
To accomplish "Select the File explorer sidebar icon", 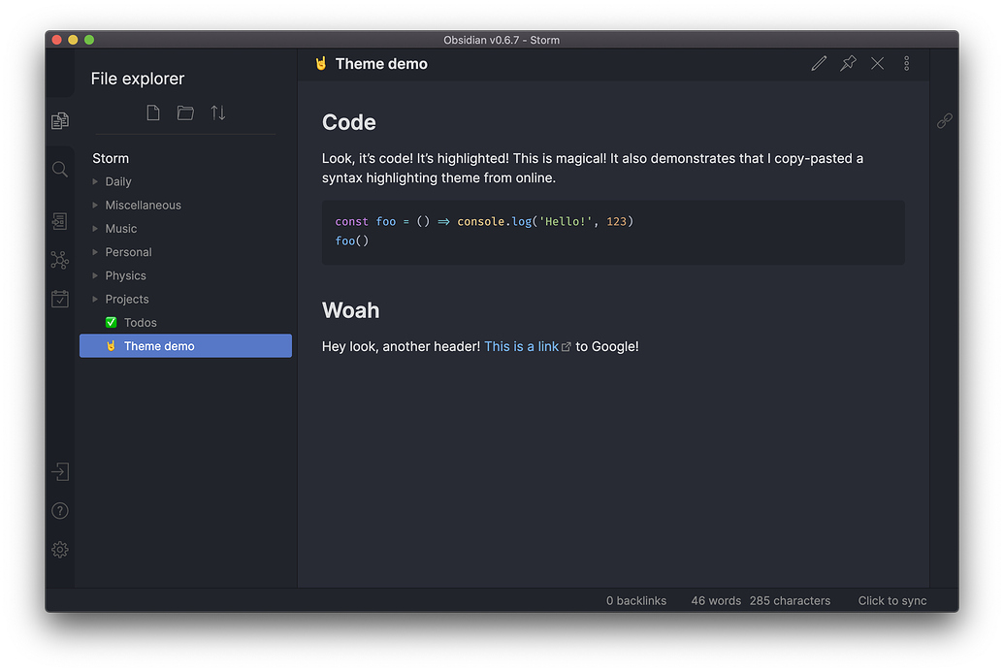I will pos(59,120).
